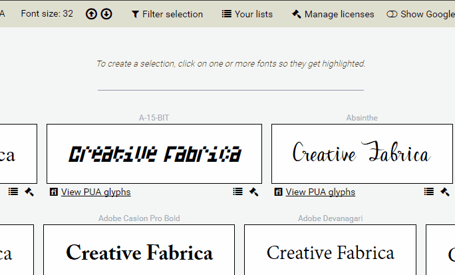Add Absinthe font to a list
This screenshot has height=275, width=455.
pyautogui.click(x=429, y=192)
